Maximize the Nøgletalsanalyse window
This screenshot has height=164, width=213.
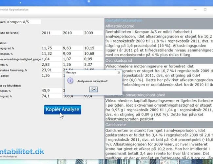coord(205,10)
